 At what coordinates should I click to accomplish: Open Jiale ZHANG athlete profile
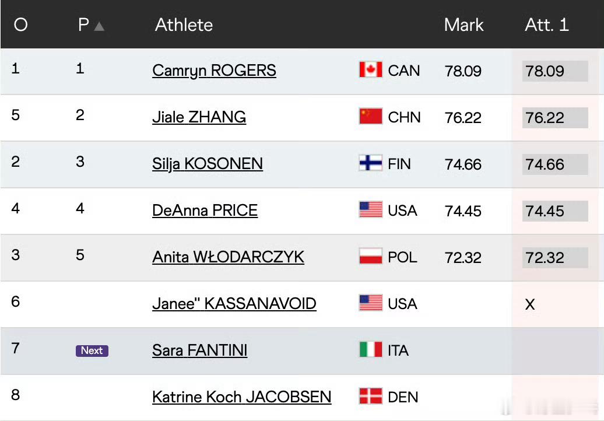tap(199, 117)
